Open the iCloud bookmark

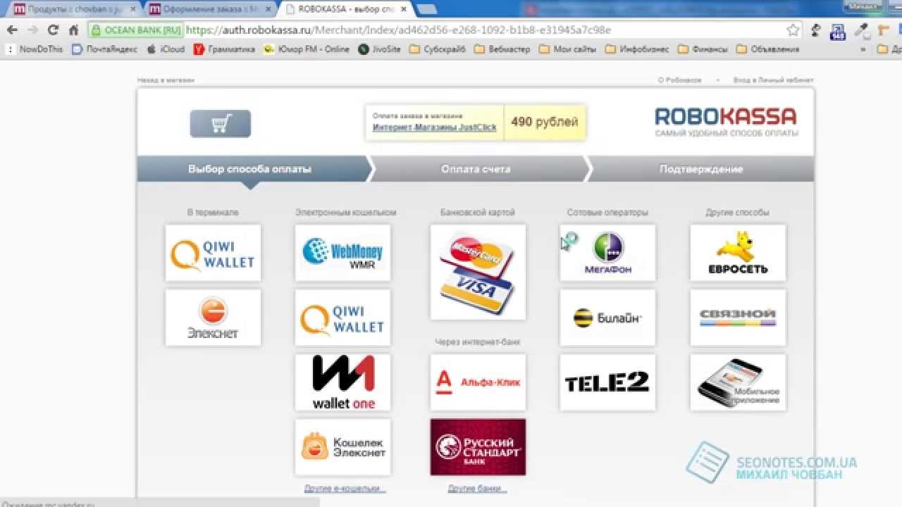(166, 49)
